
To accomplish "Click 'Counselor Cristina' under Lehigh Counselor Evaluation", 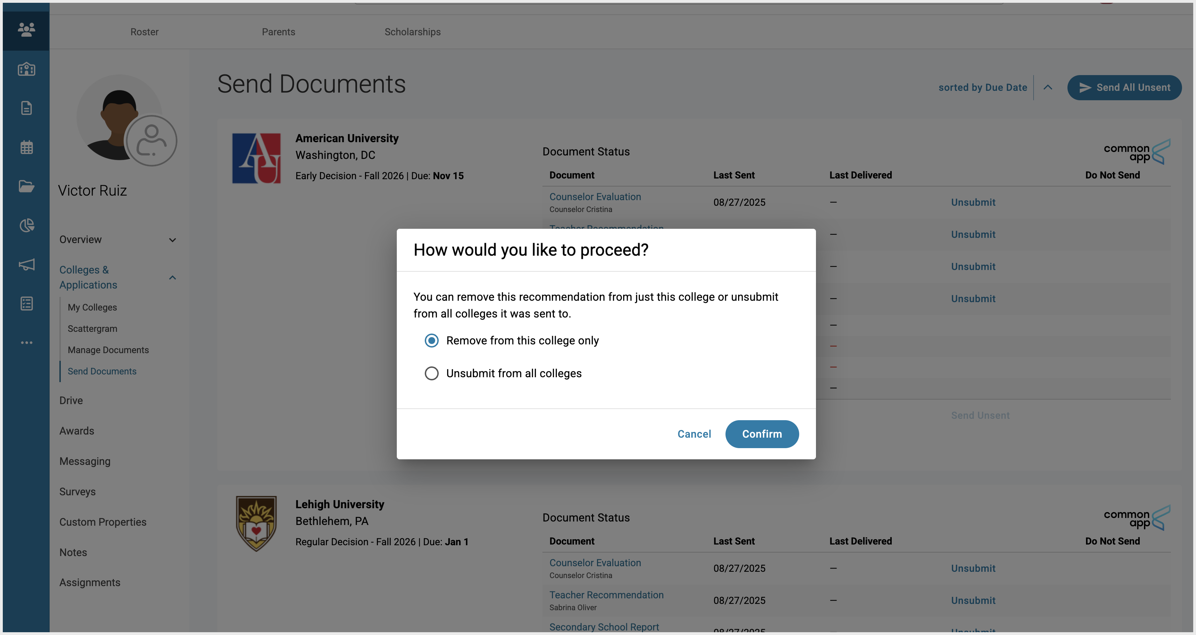I will 581,576.
